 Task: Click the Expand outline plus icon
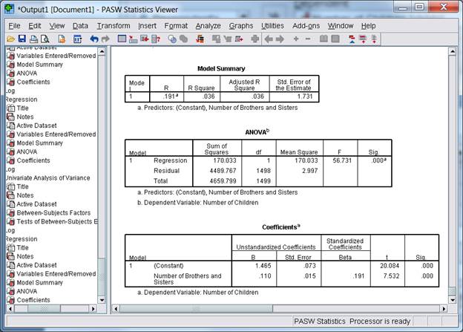296,39
